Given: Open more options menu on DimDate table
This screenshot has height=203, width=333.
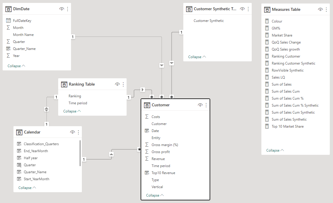Looking at the screenshot, I should (68, 9).
